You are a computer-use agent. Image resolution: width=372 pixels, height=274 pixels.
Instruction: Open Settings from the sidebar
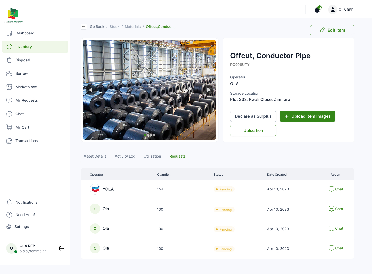pyautogui.click(x=21, y=227)
